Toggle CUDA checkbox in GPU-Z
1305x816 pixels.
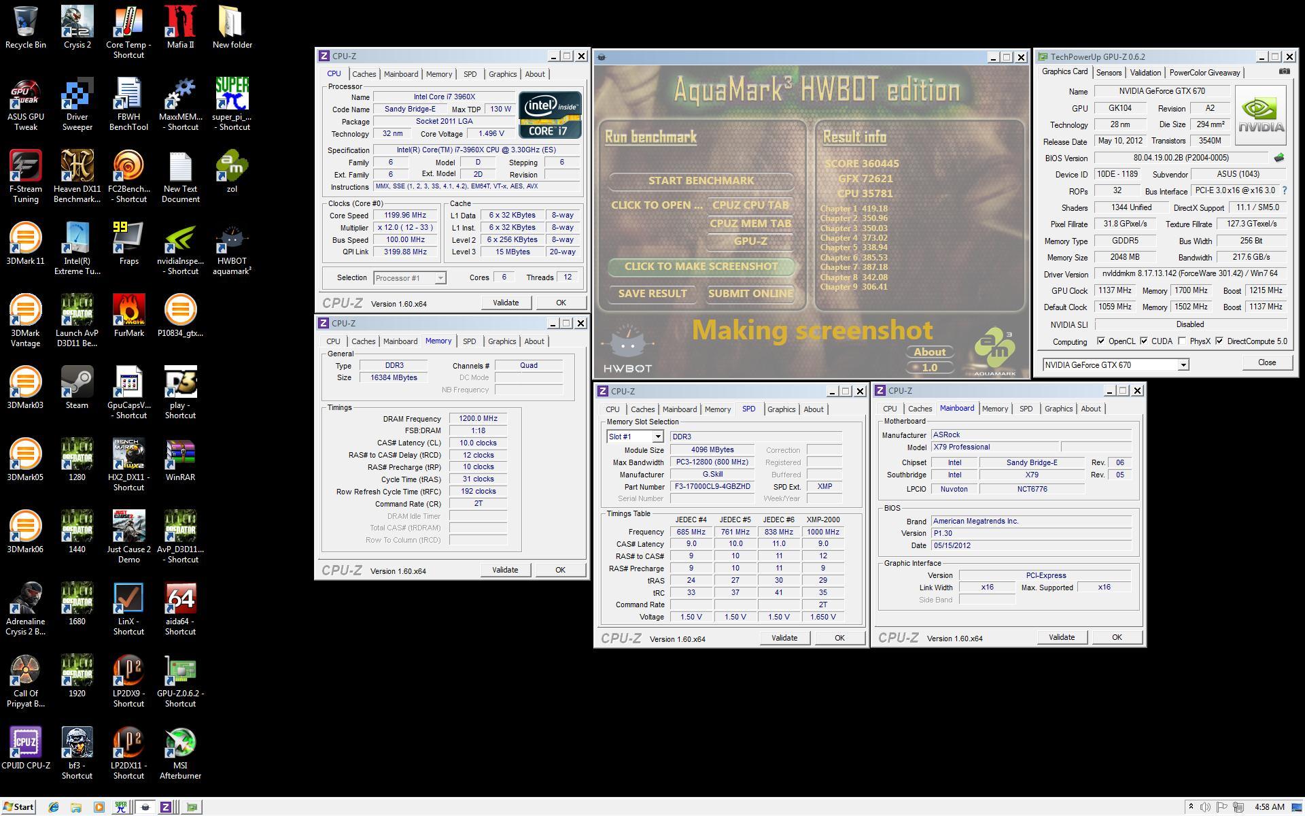pos(1144,341)
